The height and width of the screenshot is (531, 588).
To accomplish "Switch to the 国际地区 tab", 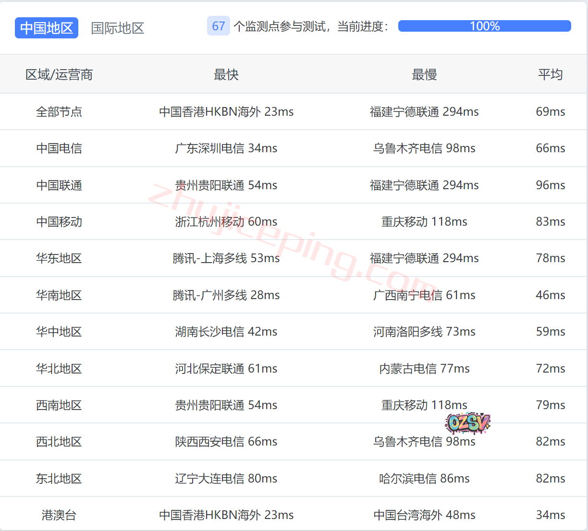I will pyautogui.click(x=118, y=28).
